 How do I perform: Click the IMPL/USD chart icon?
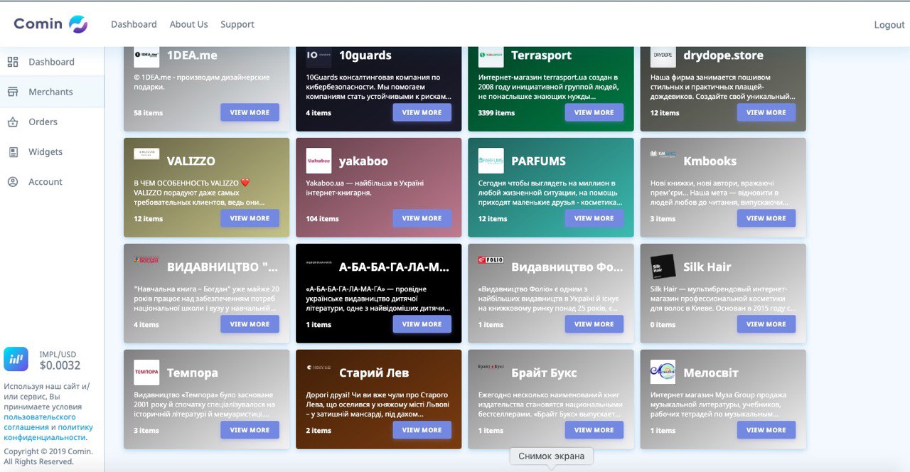point(16,359)
